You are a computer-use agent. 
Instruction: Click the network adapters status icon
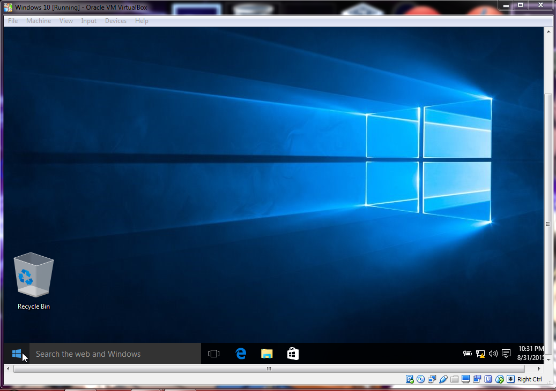pyautogui.click(x=432, y=379)
